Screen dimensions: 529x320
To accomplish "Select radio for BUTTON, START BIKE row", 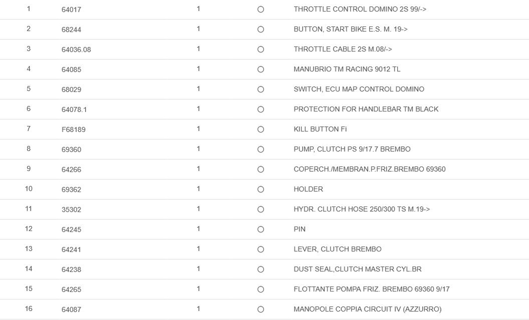I will coord(260,30).
